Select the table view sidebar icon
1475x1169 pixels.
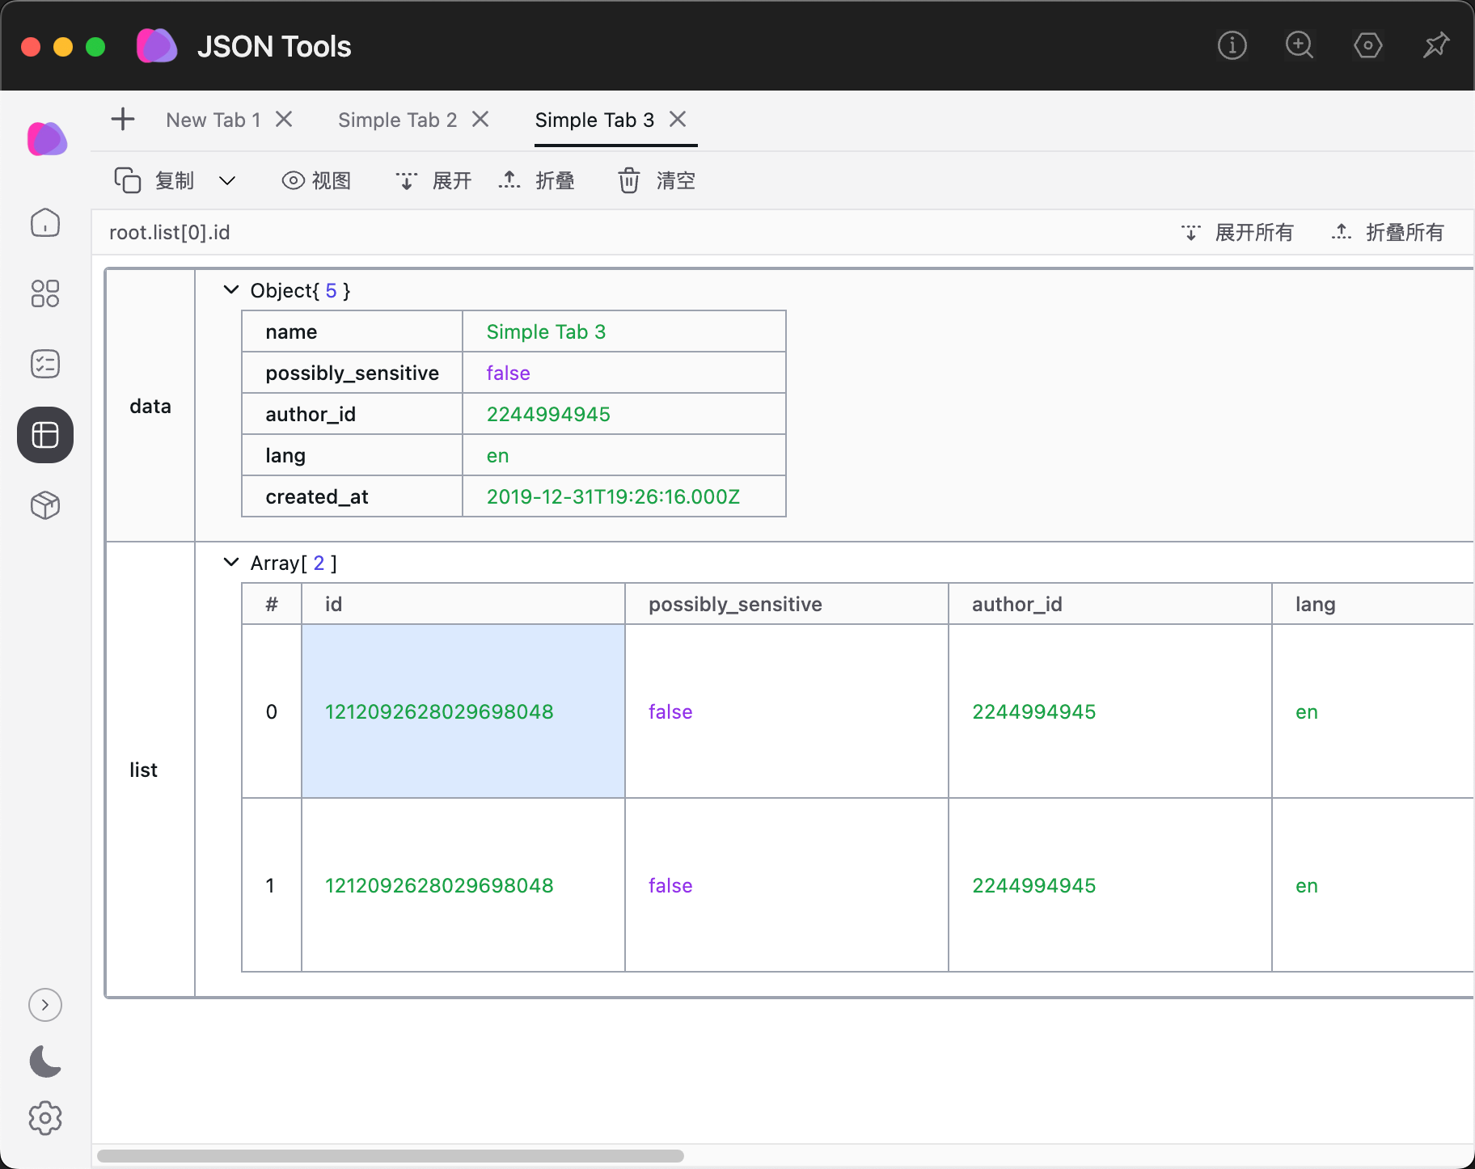45,435
